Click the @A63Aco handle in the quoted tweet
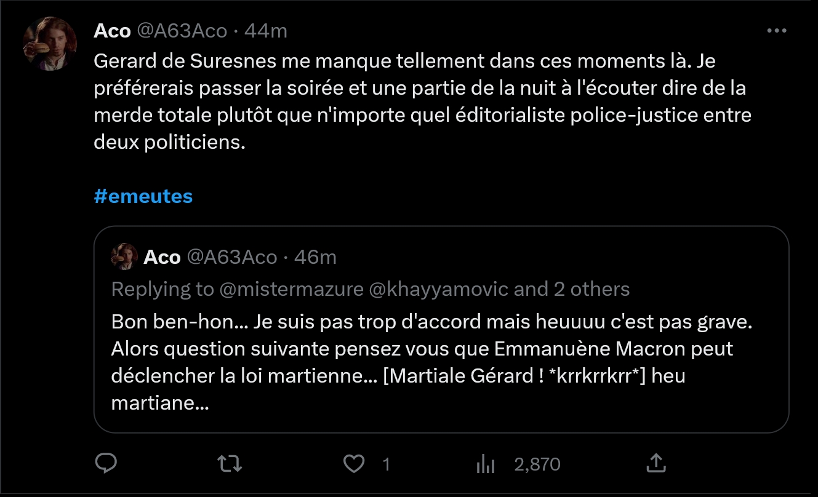818x497 pixels. click(x=231, y=257)
